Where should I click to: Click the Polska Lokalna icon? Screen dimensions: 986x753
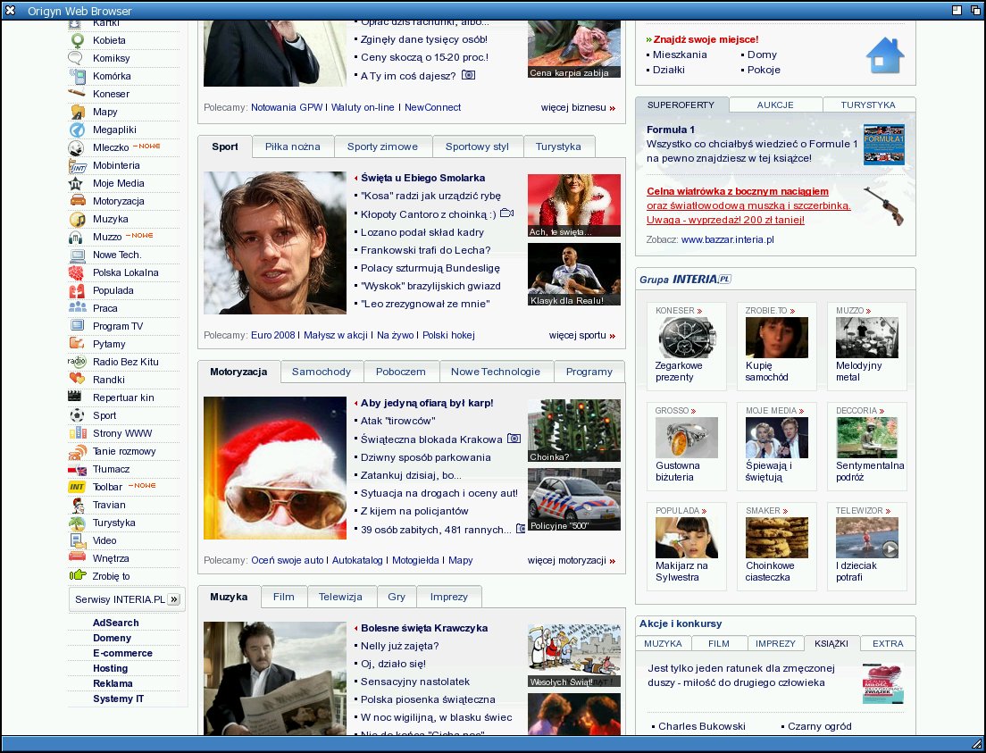76,273
